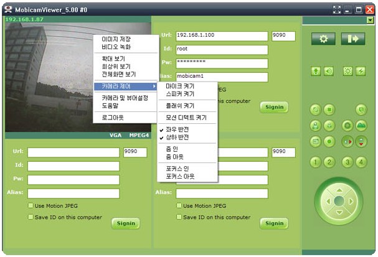This screenshot has width=378, height=257.
Task: Click the round lens focus icon
Action: [x=347, y=126]
